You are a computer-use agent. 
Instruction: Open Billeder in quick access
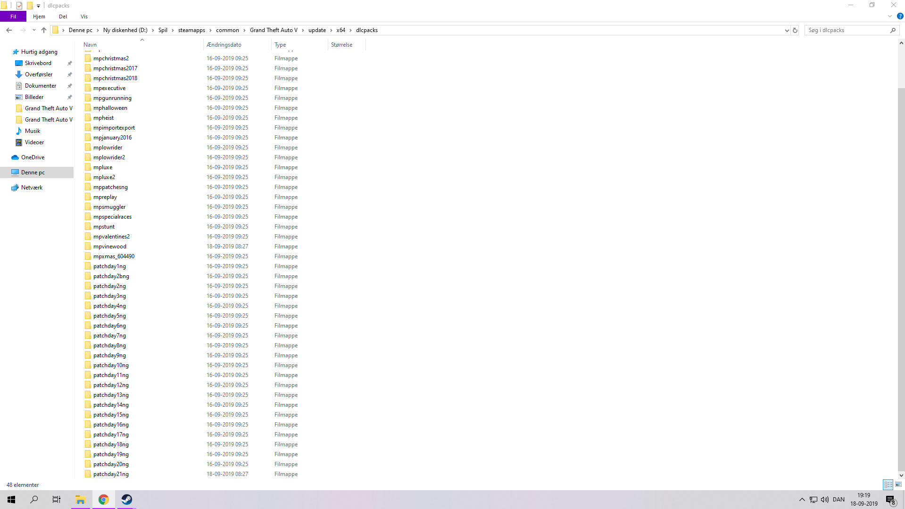point(34,97)
